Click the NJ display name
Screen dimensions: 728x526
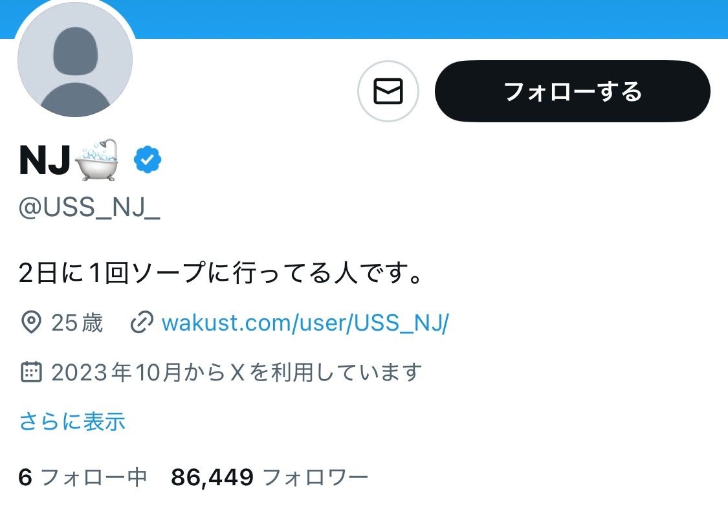tap(45, 160)
